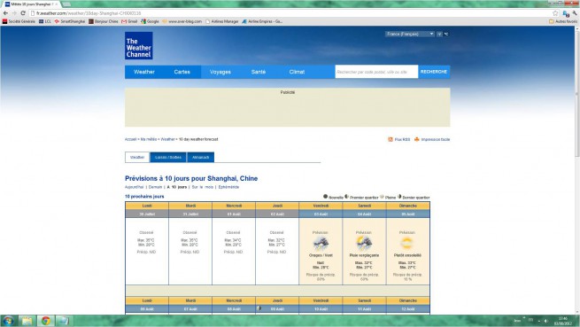
Task: Click the RECHERCHE search button
Action: [434, 72]
